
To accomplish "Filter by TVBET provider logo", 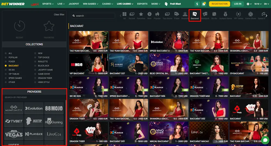I will (14, 121).
